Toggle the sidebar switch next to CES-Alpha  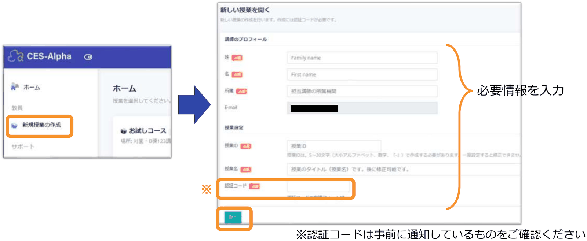(88, 57)
